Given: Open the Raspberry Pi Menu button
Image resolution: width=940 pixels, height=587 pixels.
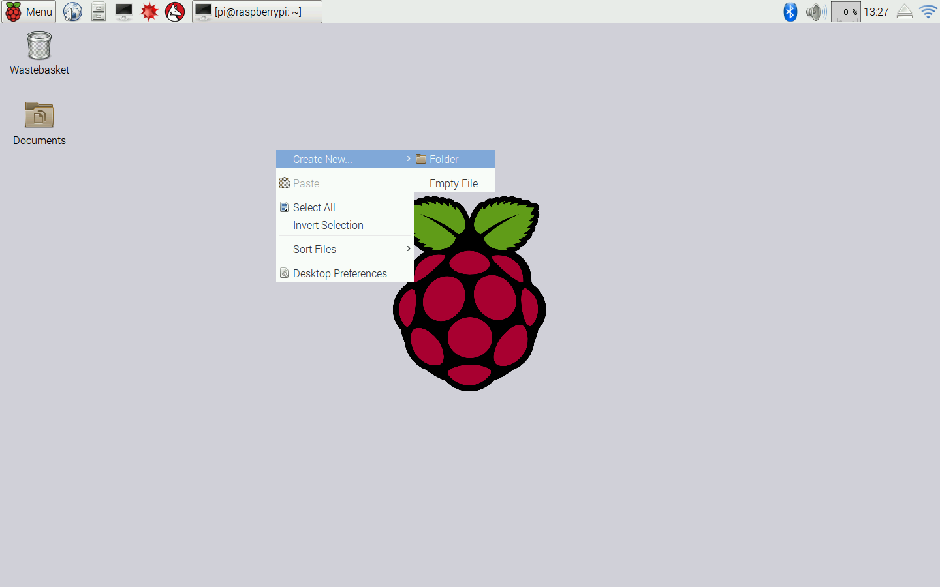Looking at the screenshot, I should pos(29,12).
